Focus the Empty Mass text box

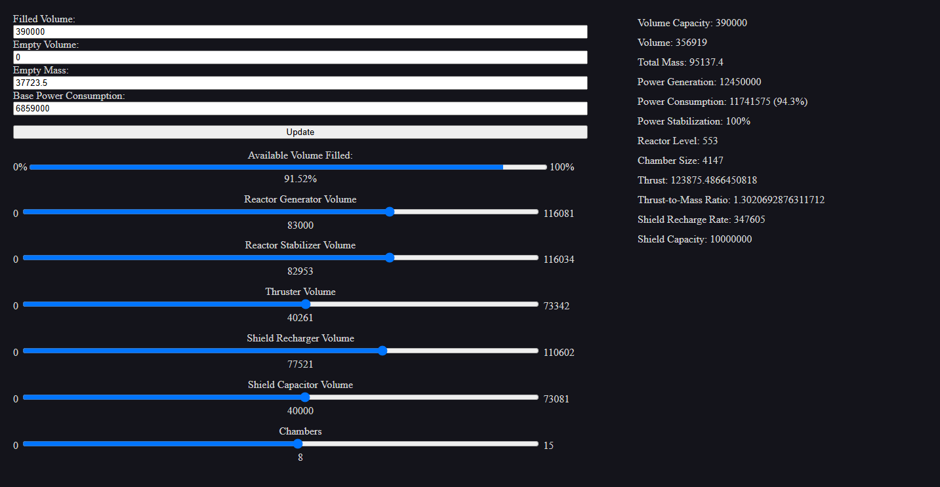(300, 83)
